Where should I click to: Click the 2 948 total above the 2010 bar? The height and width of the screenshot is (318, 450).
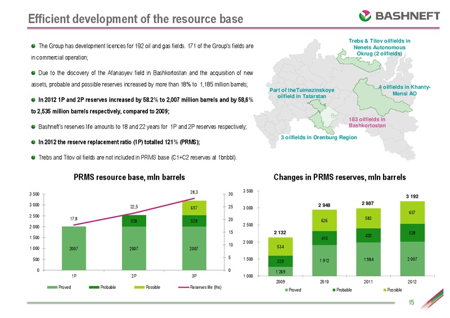[325, 205]
